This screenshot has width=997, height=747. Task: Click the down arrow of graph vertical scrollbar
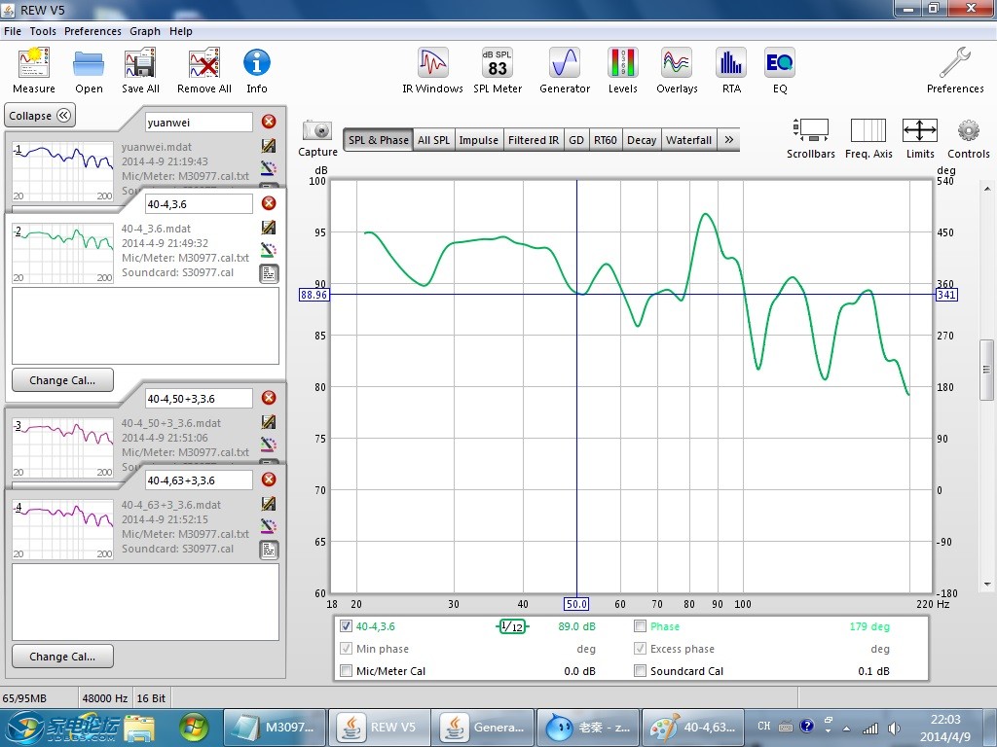[987, 585]
